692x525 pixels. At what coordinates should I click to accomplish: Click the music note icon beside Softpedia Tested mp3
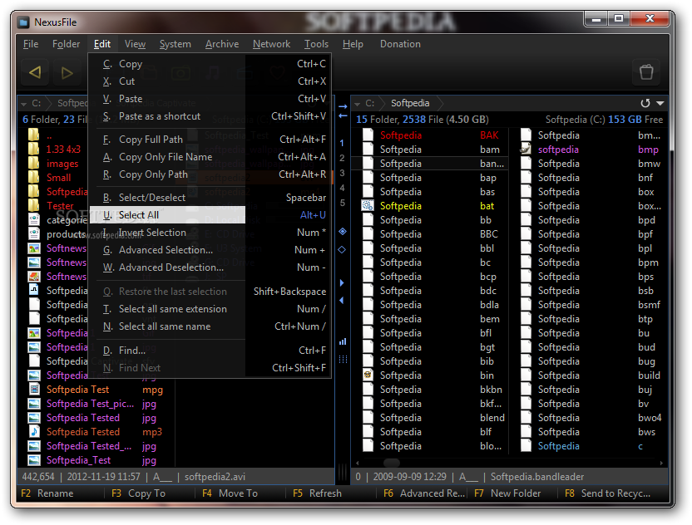tap(34, 432)
